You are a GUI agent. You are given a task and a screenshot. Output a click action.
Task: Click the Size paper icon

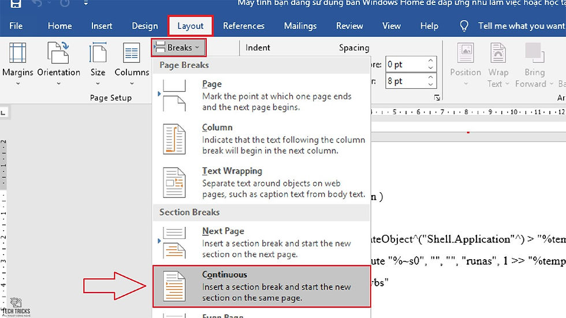(98, 53)
